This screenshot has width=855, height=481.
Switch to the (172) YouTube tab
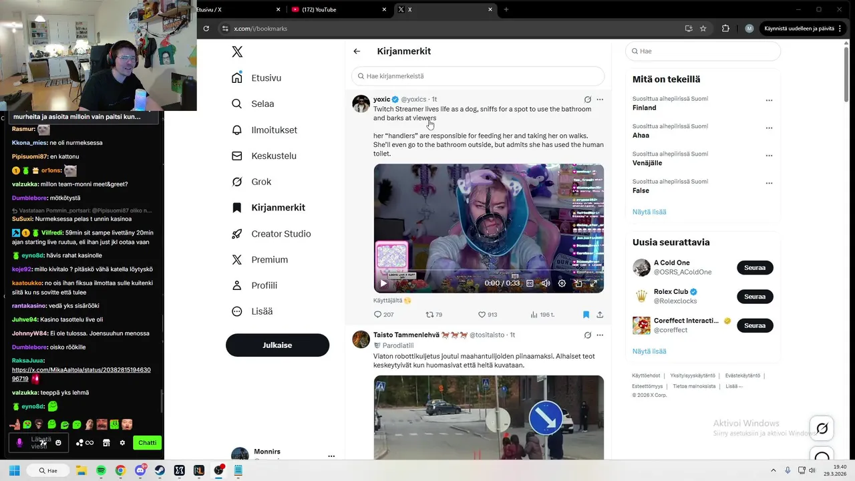339,9
